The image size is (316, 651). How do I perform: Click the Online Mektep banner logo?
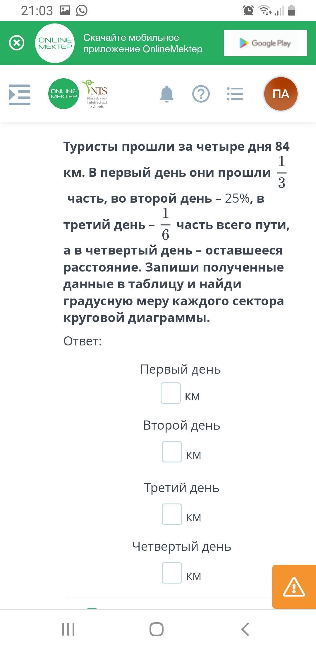tap(55, 43)
